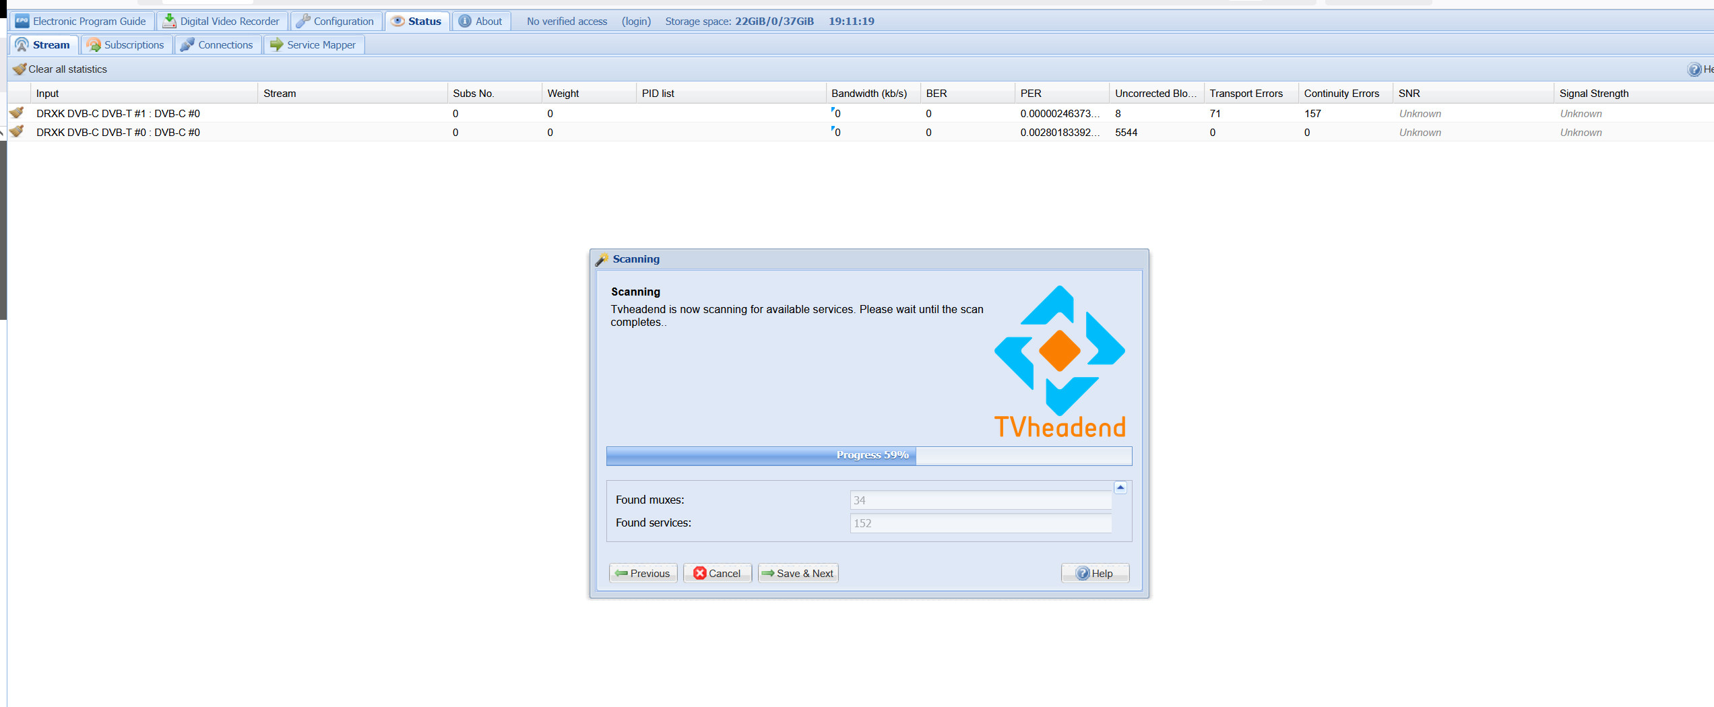
Task: Sort by SNR column header
Action: point(1473,93)
